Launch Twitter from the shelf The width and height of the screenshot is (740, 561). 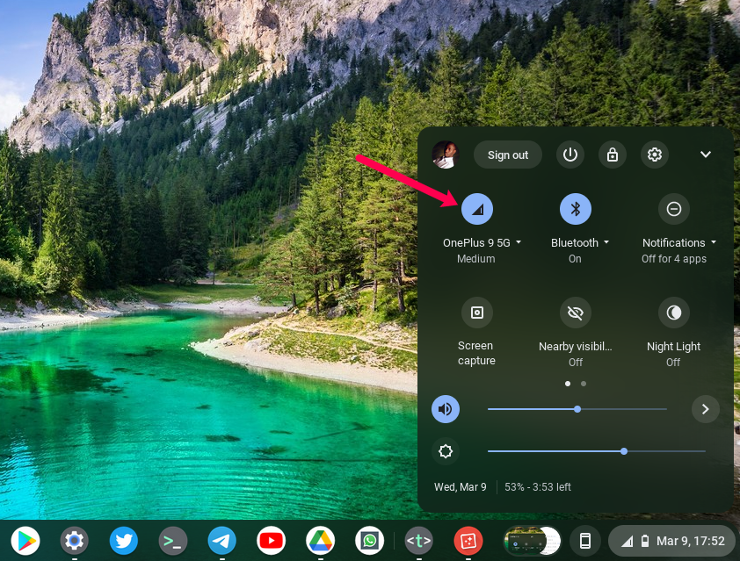click(124, 541)
